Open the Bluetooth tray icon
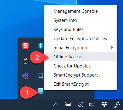 pos(41,46)
